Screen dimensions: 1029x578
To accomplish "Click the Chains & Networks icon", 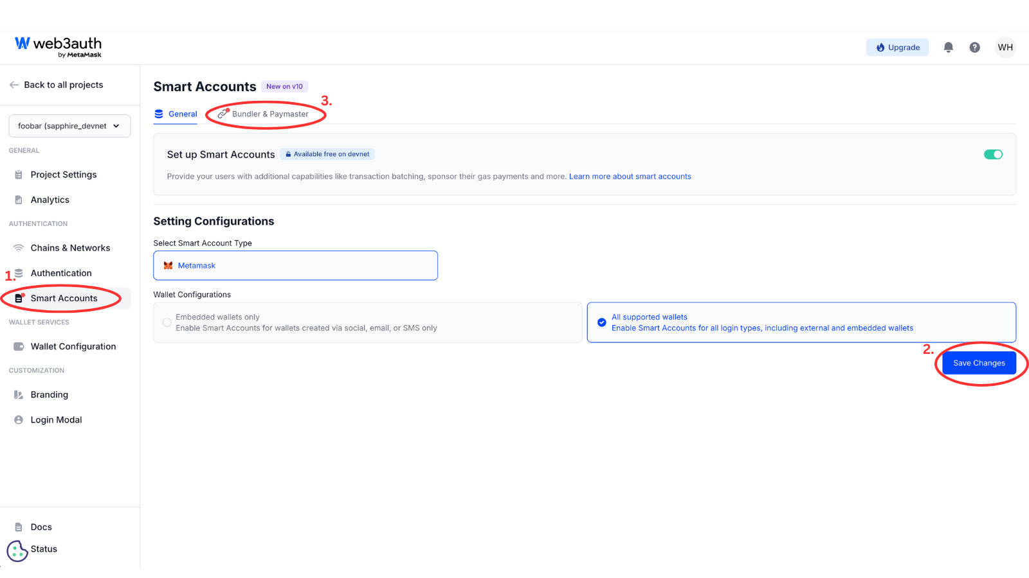I will [19, 248].
